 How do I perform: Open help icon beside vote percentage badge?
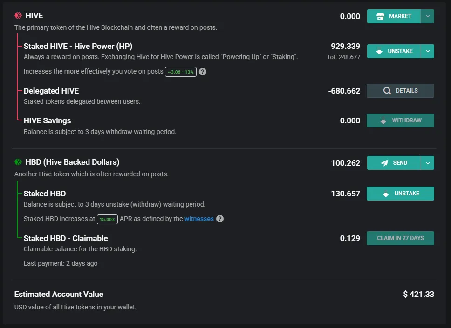[203, 72]
